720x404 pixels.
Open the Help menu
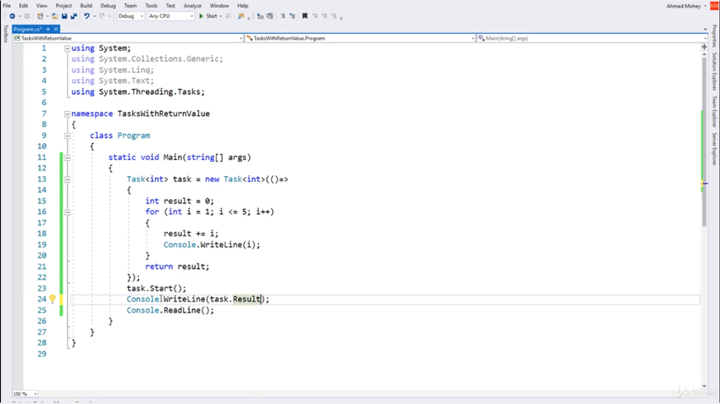point(242,6)
